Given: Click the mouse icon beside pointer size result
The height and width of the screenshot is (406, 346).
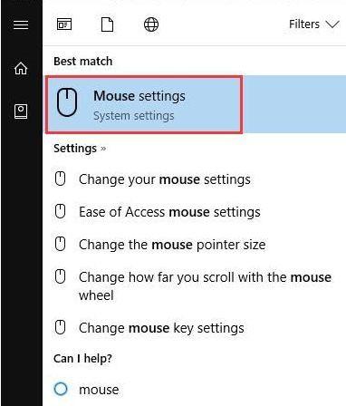Looking at the screenshot, I should coord(61,244).
